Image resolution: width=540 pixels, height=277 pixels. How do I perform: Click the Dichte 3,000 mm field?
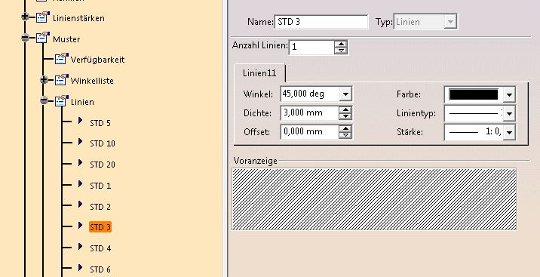310,113
